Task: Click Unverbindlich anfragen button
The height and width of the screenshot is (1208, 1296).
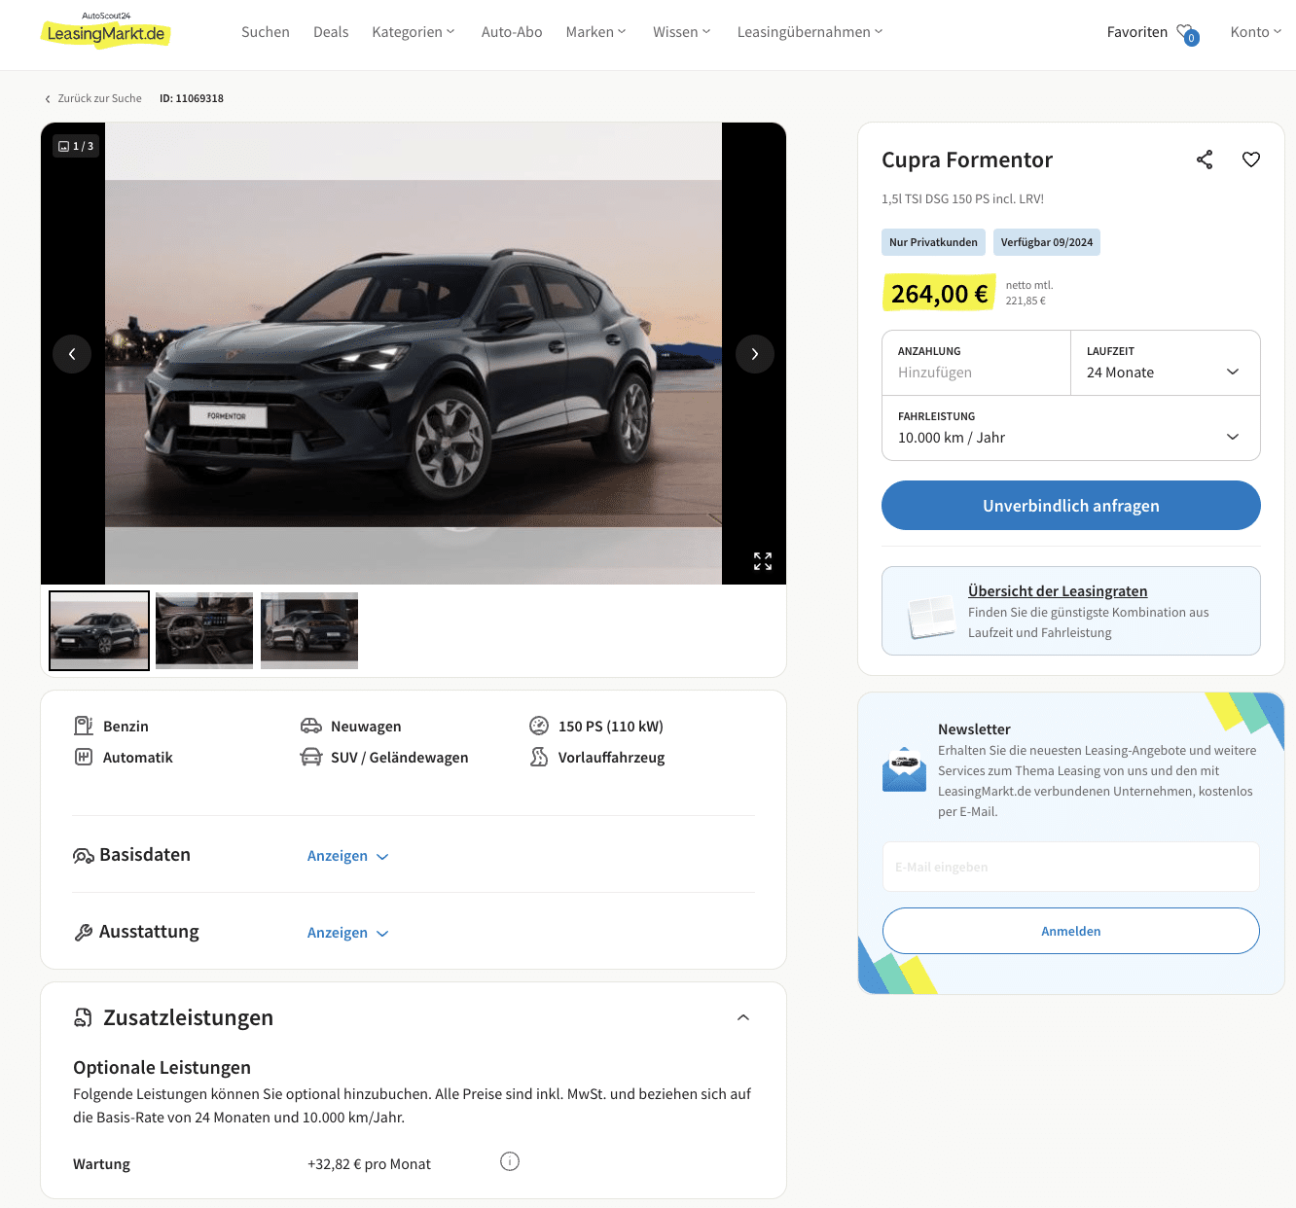Action: 1071,506
